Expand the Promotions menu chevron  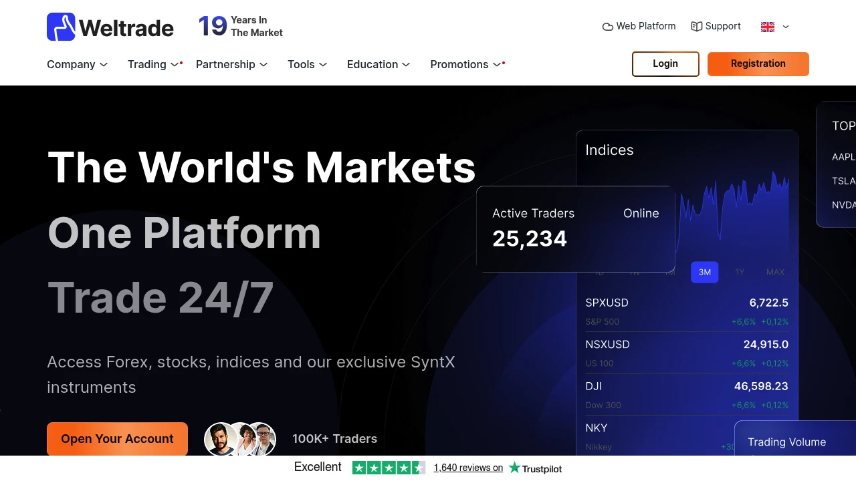(497, 65)
